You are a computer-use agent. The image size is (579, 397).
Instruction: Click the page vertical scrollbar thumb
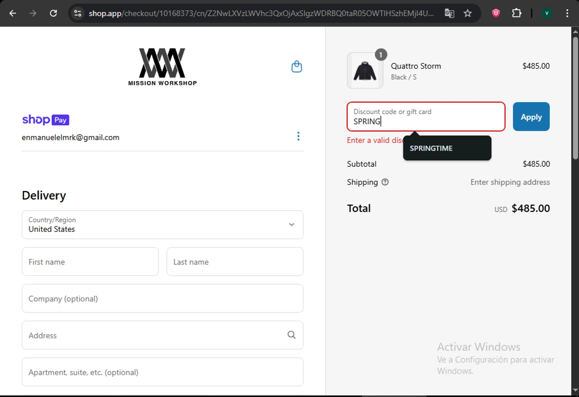pos(575,98)
